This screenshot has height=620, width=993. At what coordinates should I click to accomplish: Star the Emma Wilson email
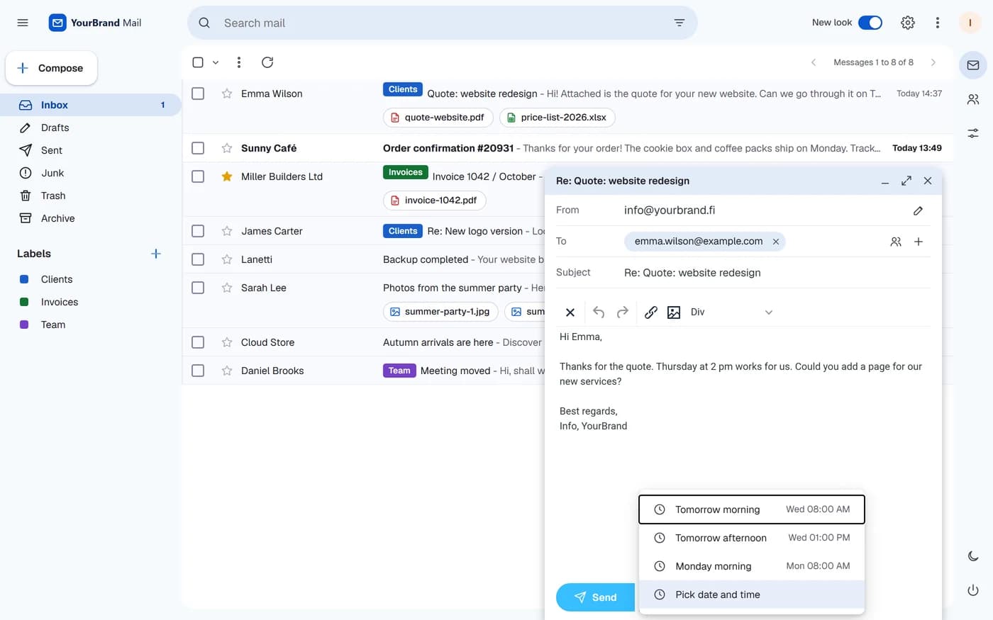(227, 94)
